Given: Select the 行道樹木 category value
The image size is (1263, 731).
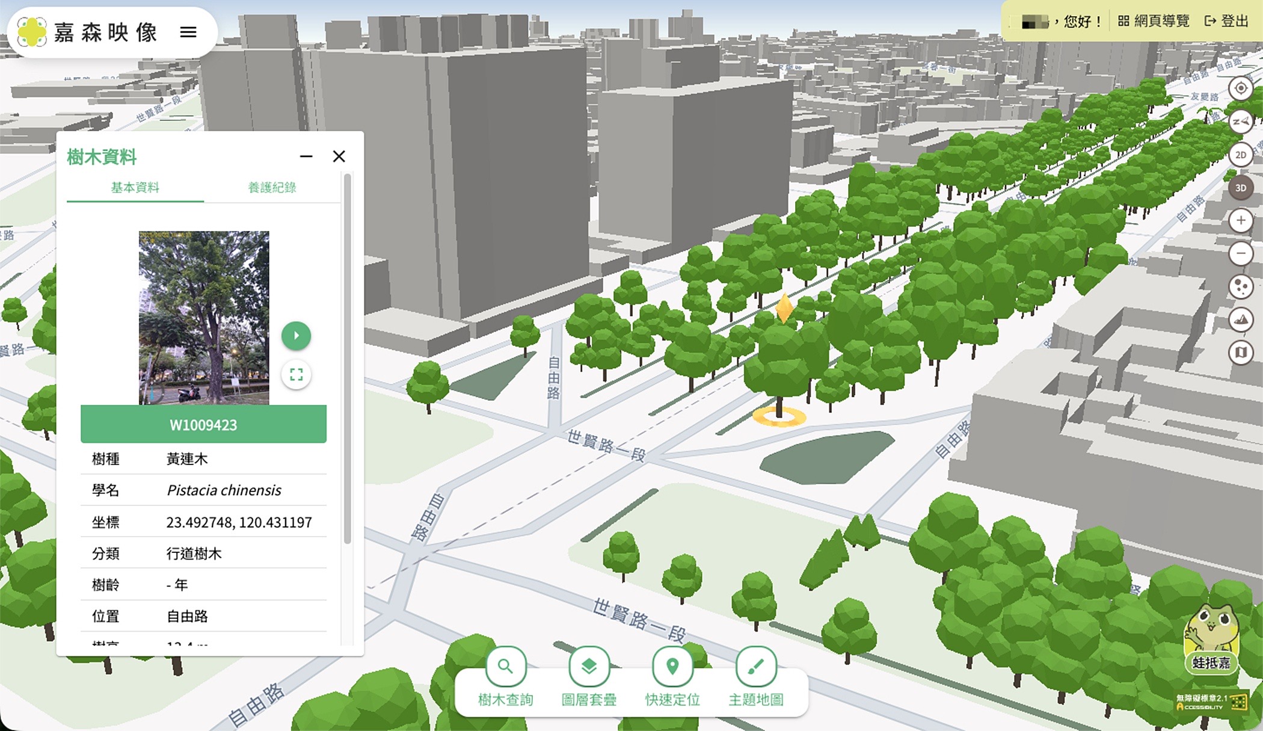Looking at the screenshot, I should pos(194,554).
